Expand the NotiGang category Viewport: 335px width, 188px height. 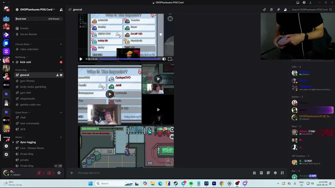[x=21, y=57]
